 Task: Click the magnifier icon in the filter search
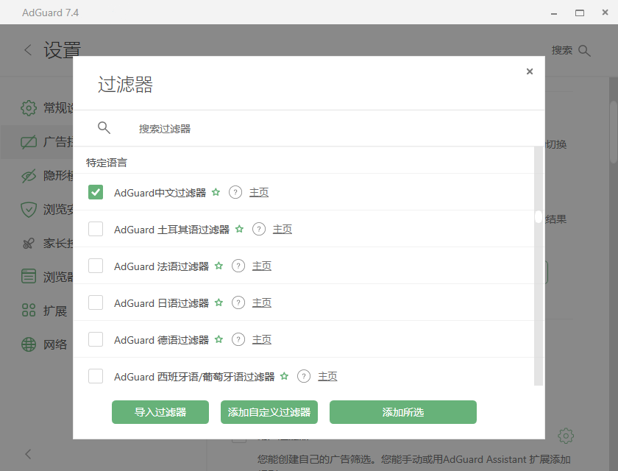[x=104, y=128]
